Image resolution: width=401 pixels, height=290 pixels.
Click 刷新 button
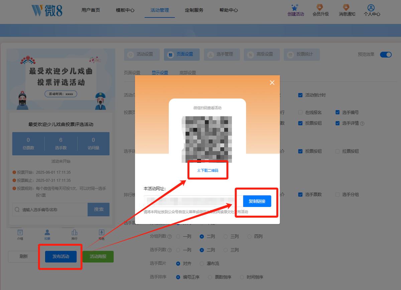pos(24,257)
